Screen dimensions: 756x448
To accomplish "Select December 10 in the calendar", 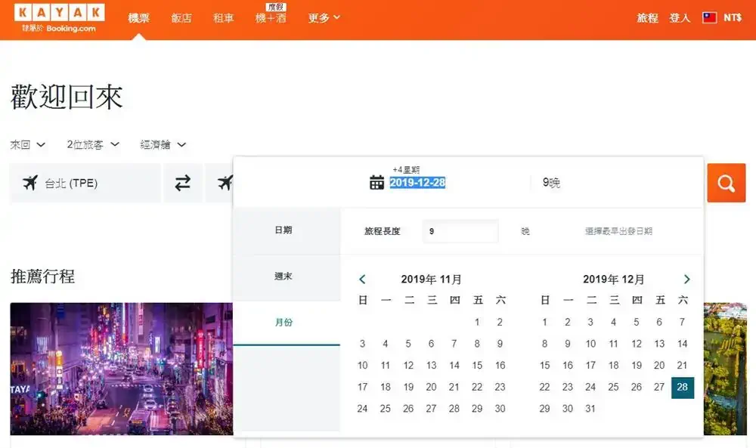I will [590, 344].
